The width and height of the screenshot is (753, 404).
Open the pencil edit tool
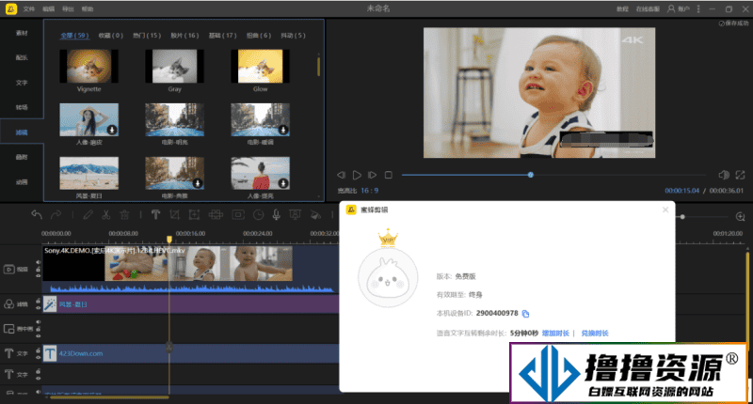click(x=88, y=215)
